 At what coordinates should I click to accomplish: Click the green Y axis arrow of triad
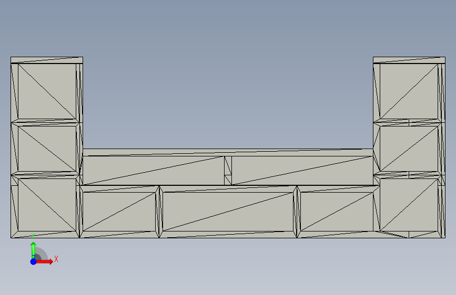pyautogui.click(x=34, y=250)
